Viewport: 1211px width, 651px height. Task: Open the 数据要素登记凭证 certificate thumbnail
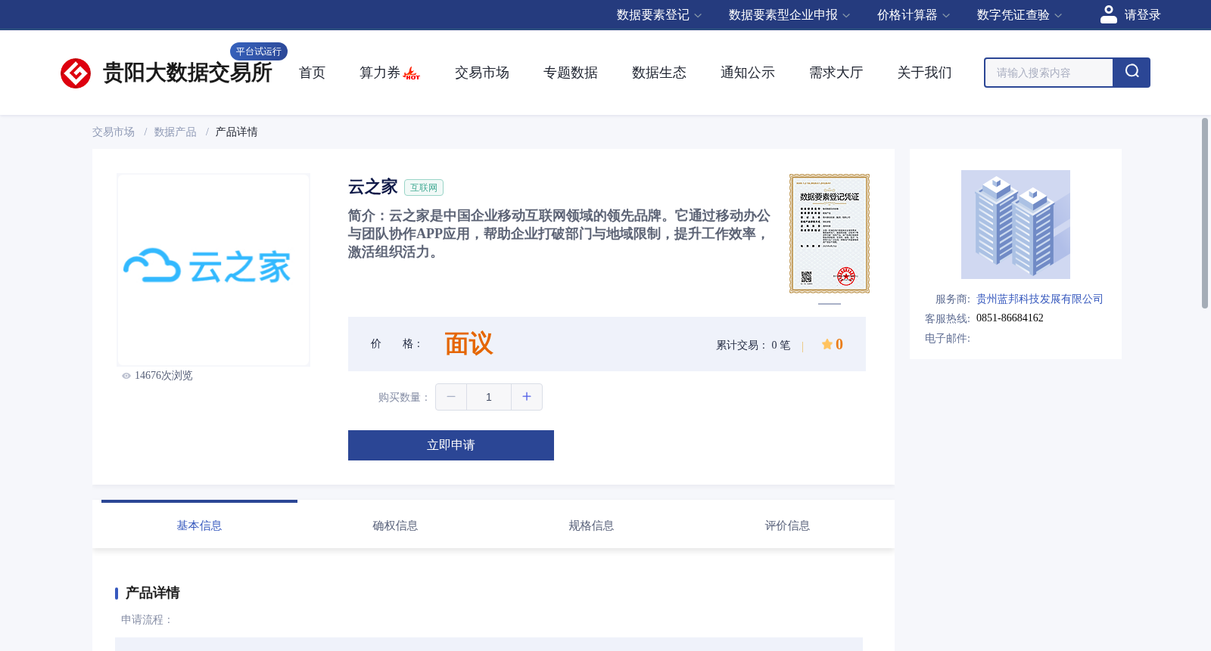click(x=830, y=234)
